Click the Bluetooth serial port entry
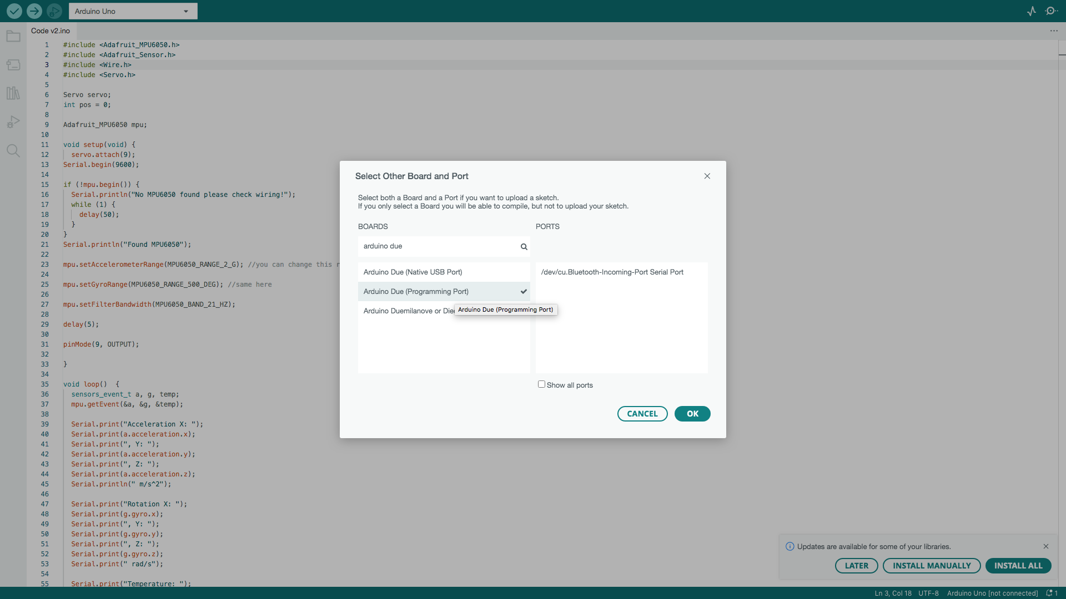1066x599 pixels. pos(612,271)
